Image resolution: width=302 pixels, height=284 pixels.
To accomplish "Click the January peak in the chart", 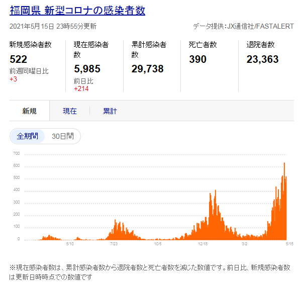I will pos(216,215).
